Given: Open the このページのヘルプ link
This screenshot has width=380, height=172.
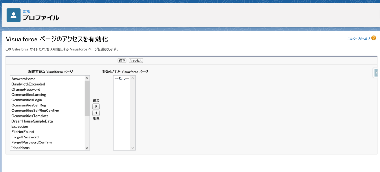Looking at the screenshot, I should 358,39.
